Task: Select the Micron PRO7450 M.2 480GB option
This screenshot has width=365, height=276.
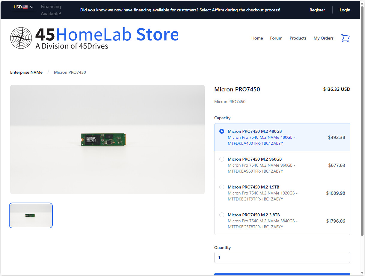Action: coord(222,131)
